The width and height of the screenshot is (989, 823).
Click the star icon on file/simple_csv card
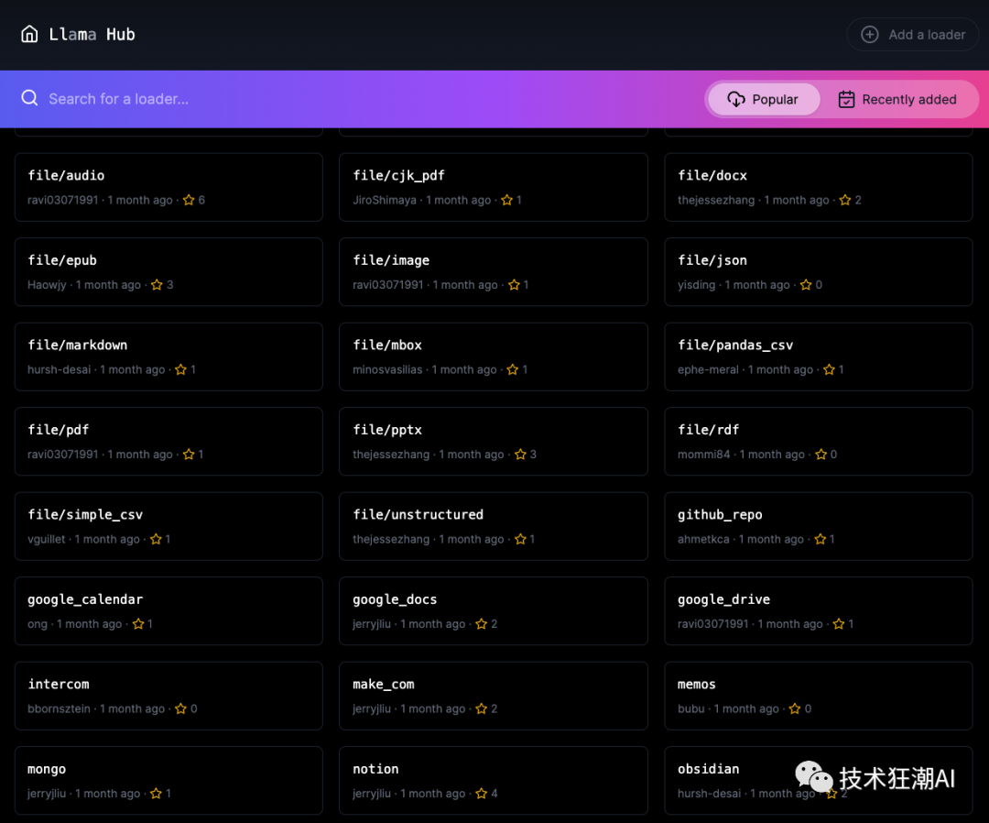click(x=156, y=539)
